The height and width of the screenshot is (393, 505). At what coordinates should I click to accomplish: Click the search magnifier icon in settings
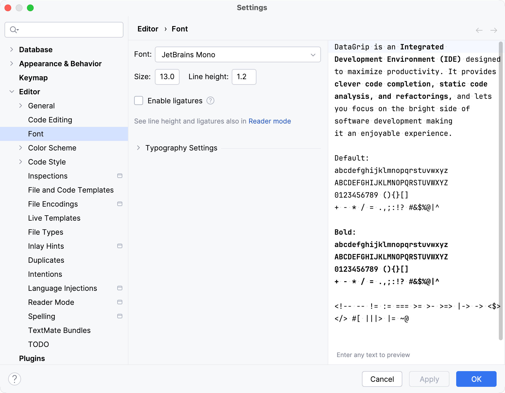click(x=14, y=29)
